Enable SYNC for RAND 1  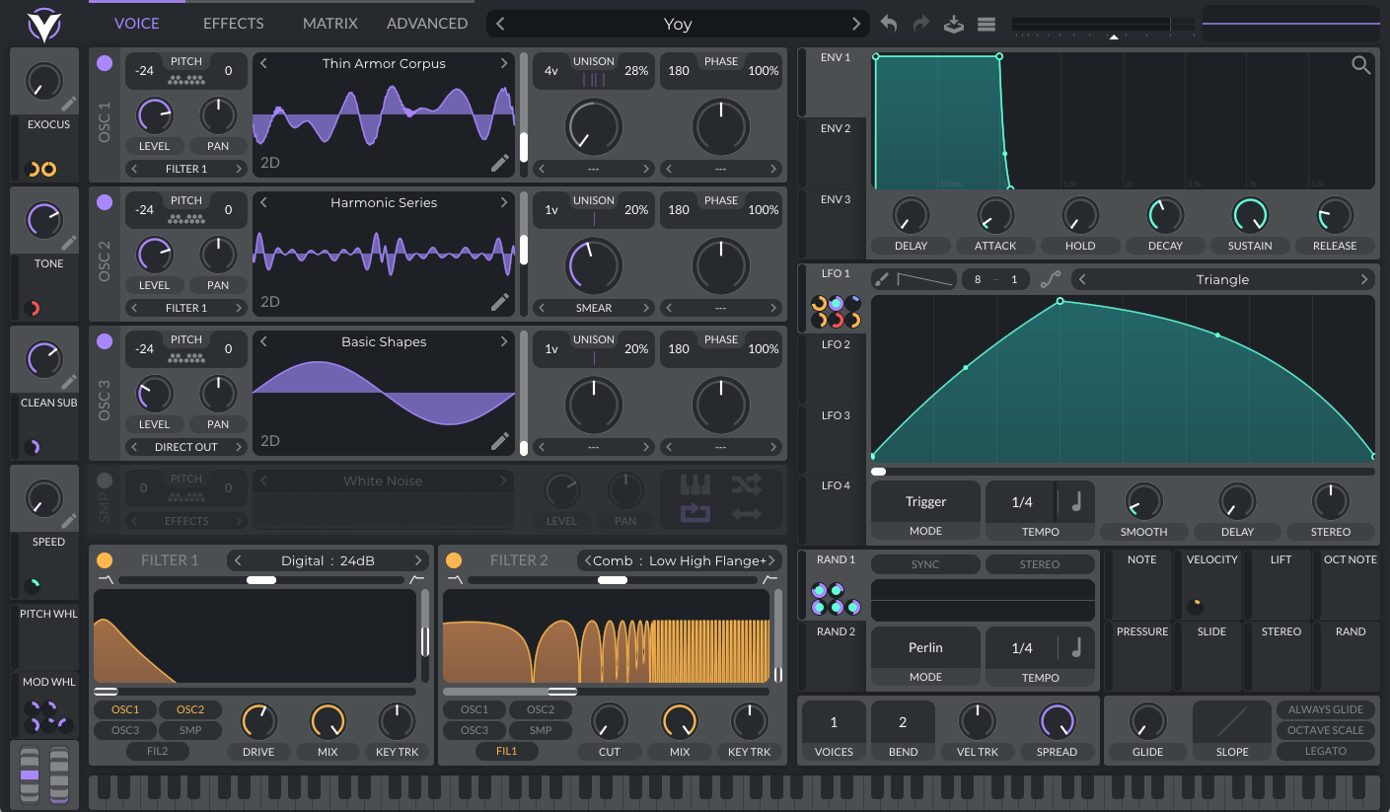pos(925,564)
